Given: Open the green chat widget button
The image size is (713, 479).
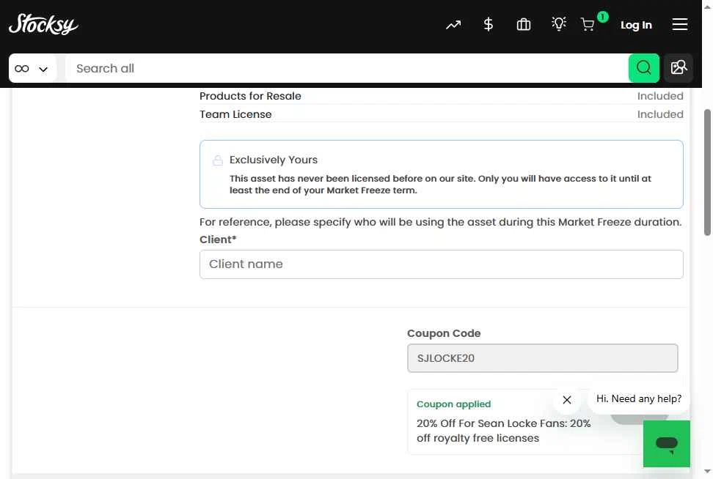Looking at the screenshot, I should click(x=667, y=444).
